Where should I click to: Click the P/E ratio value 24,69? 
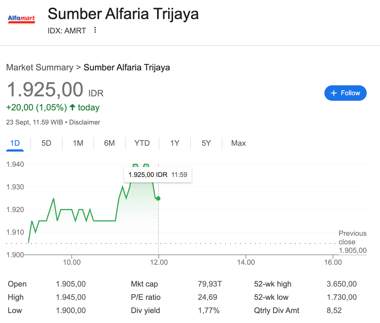point(207,297)
